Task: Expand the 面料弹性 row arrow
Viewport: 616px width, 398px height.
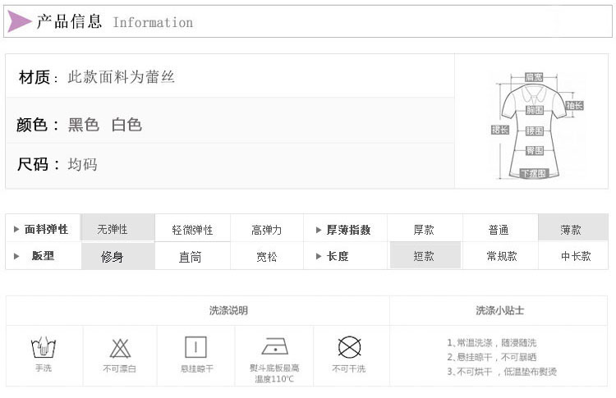Action: (x=16, y=230)
